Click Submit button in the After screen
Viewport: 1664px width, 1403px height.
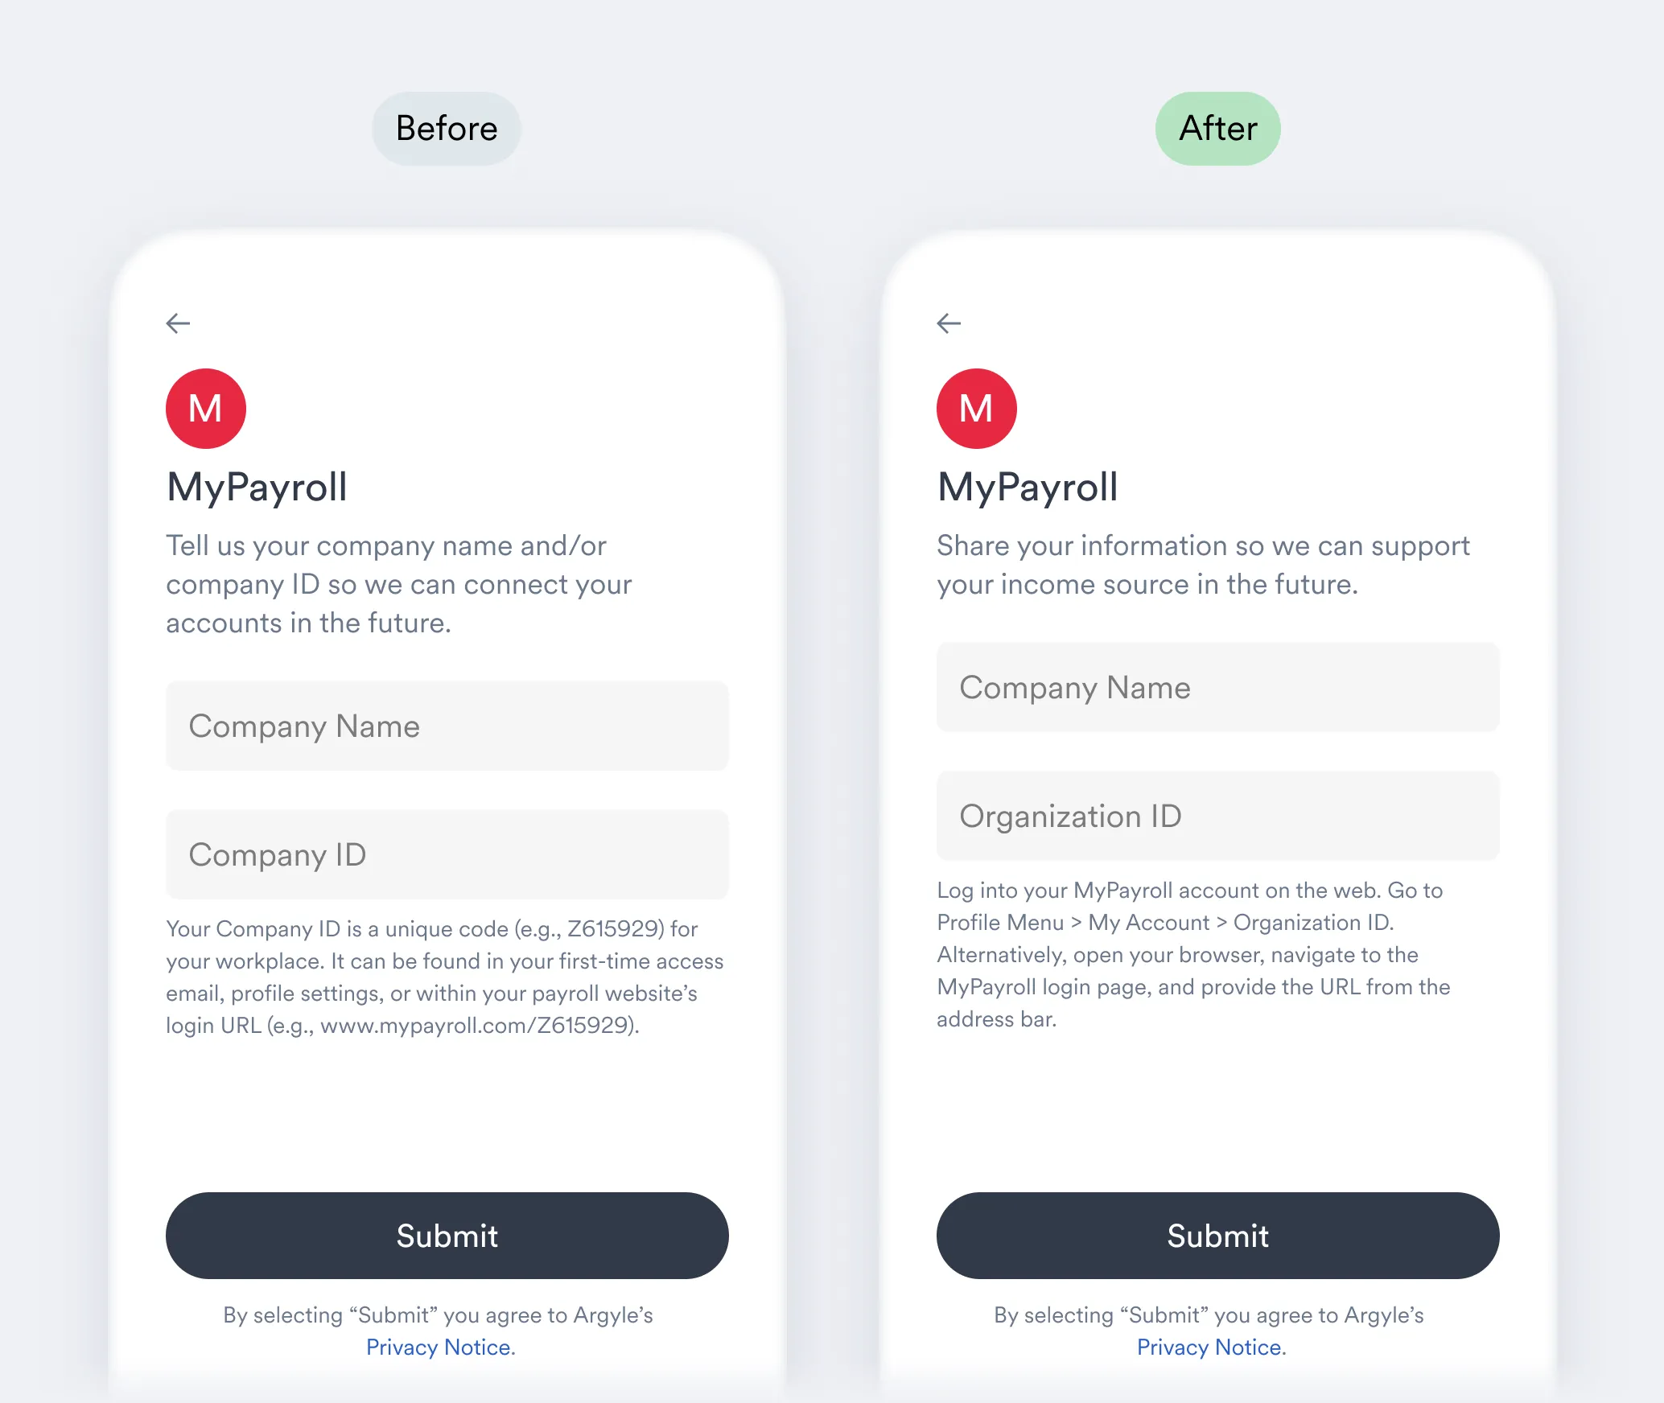tap(1218, 1236)
